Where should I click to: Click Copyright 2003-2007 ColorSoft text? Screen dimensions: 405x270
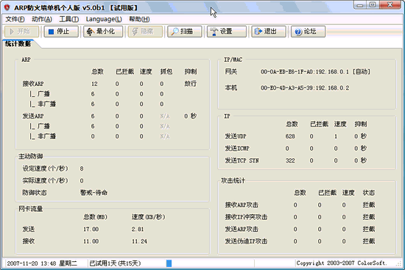(x=342, y=263)
